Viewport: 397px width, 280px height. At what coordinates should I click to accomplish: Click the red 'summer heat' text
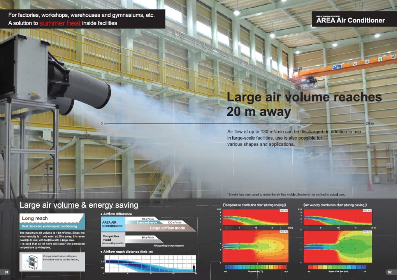(x=60, y=23)
